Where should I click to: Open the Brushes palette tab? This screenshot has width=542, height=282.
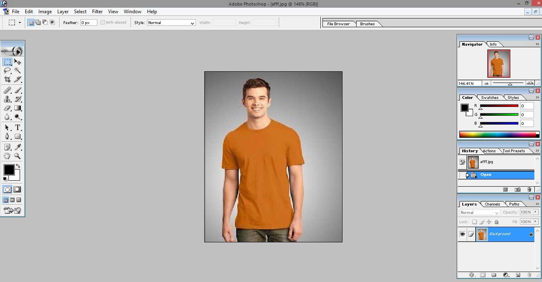click(367, 24)
